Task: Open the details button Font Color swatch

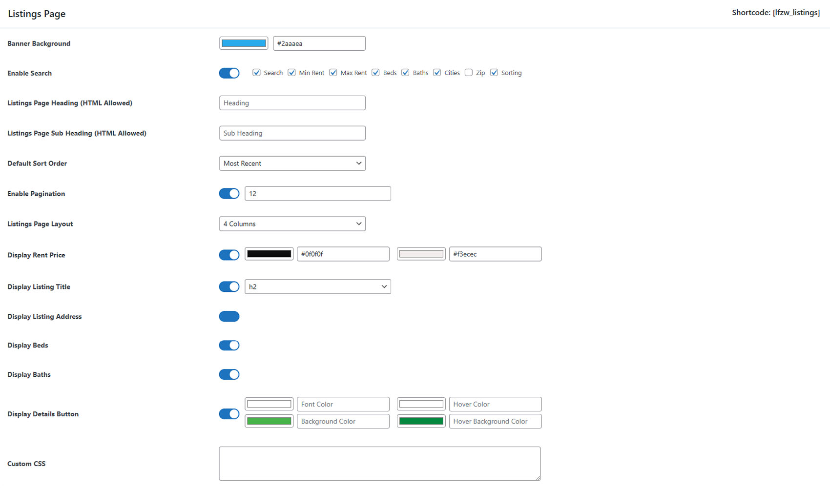Action: [x=269, y=404]
